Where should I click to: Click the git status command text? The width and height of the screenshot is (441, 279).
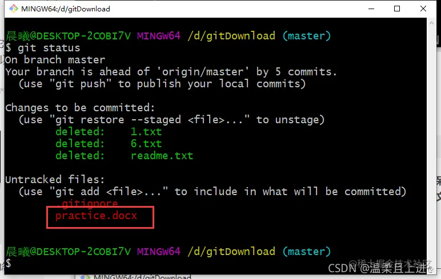49,48
